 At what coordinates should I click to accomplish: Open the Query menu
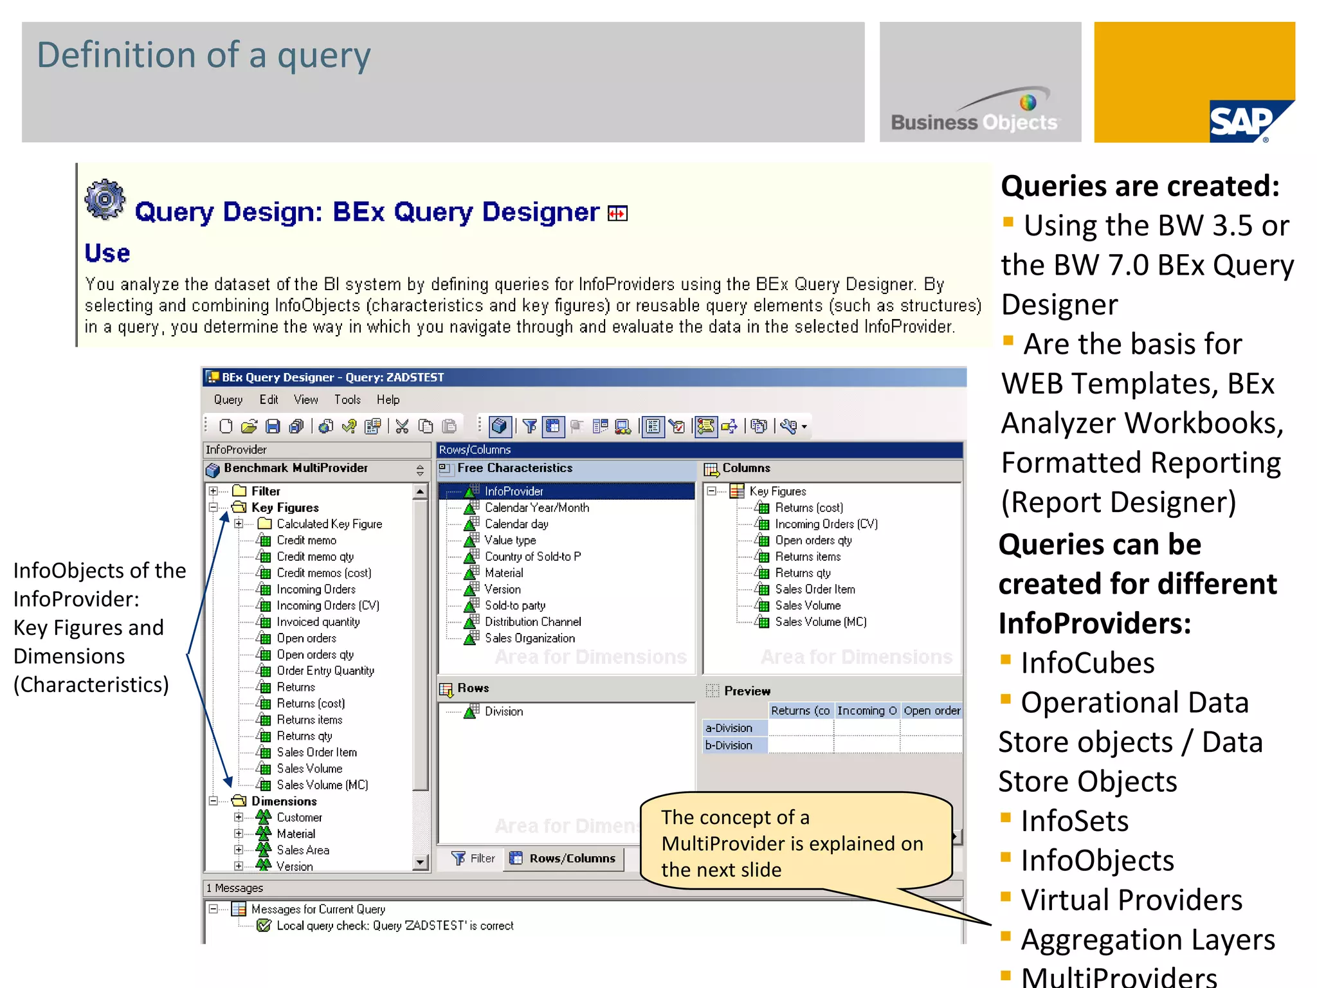tap(228, 399)
